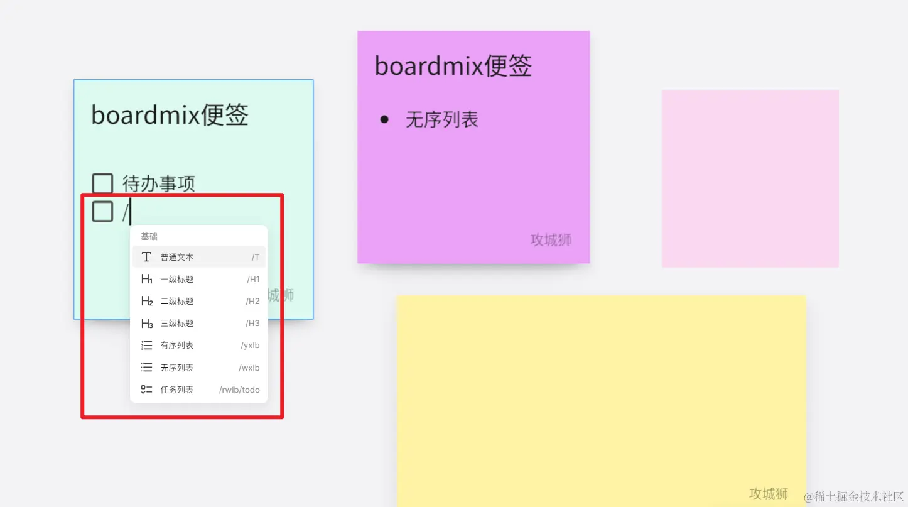The image size is (908, 507).
Task: Choose 无序列表 from the menu
Action: point(199,368)
